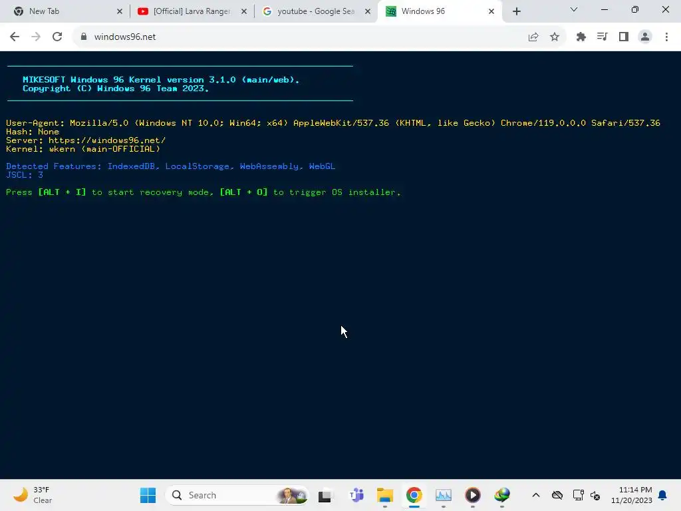The image size is (681, 511).
Task: Open Task View from the taskbar
Action: (x=325, y=495)
